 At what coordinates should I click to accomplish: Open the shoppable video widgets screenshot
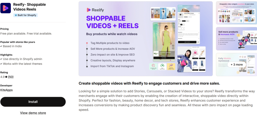[x=236, y=13]
